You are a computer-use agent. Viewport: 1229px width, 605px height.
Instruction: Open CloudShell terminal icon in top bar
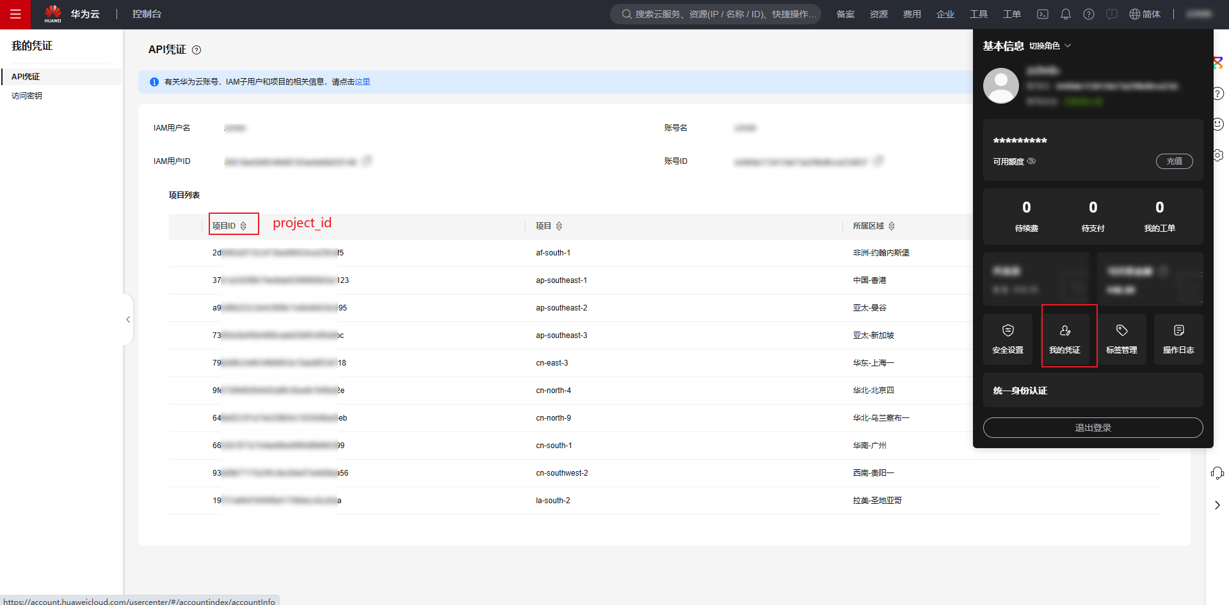(x=1043, y=14)
